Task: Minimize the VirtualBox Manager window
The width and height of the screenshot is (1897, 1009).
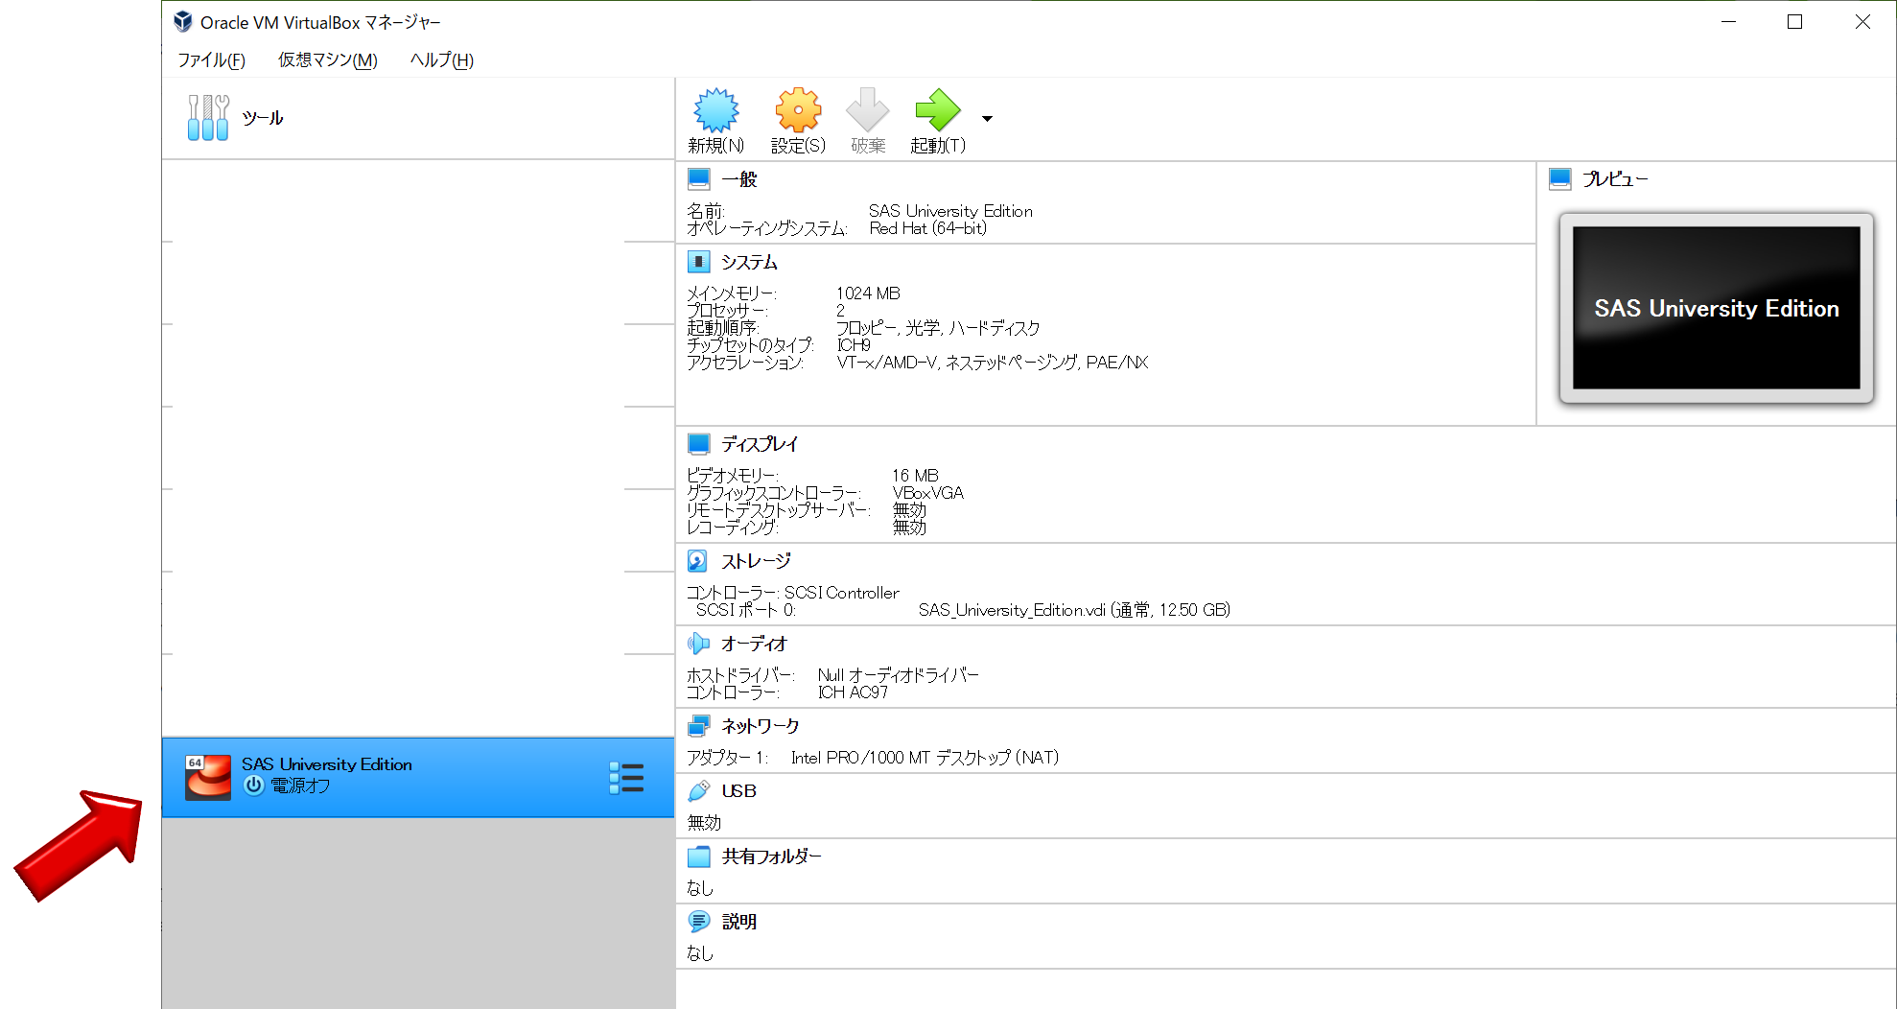Action: pyautogui.click(x=1728, y=21)
